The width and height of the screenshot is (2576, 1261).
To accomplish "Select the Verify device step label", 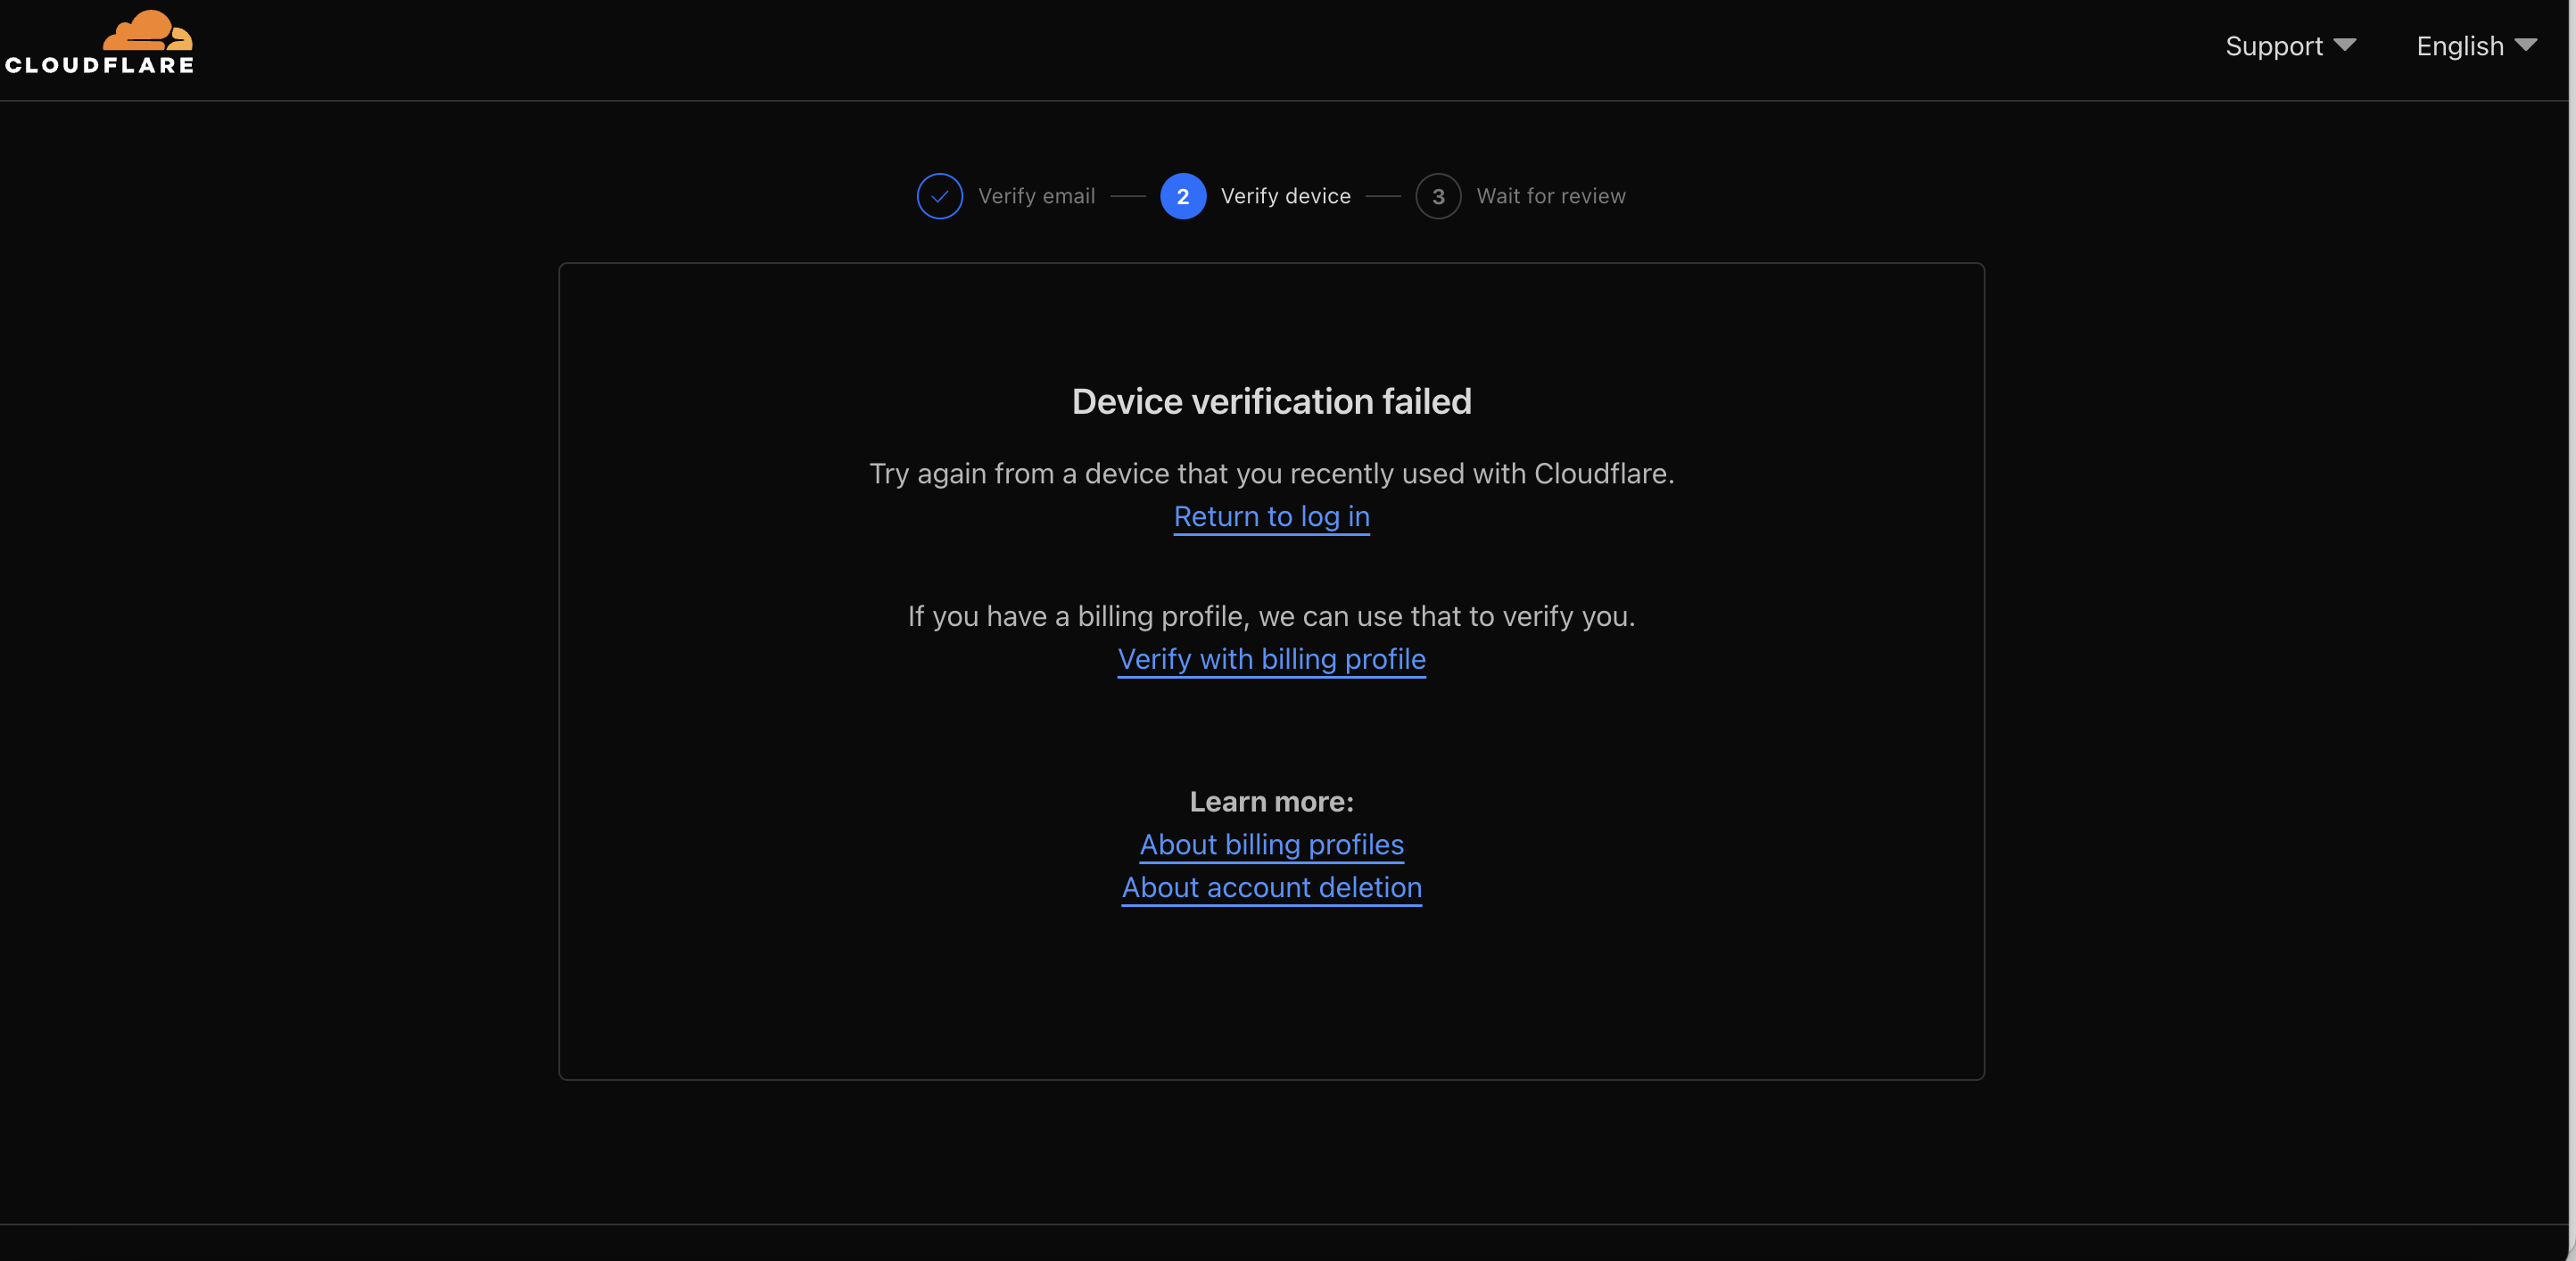I will pyautogui.click(x=1285, y=196).
